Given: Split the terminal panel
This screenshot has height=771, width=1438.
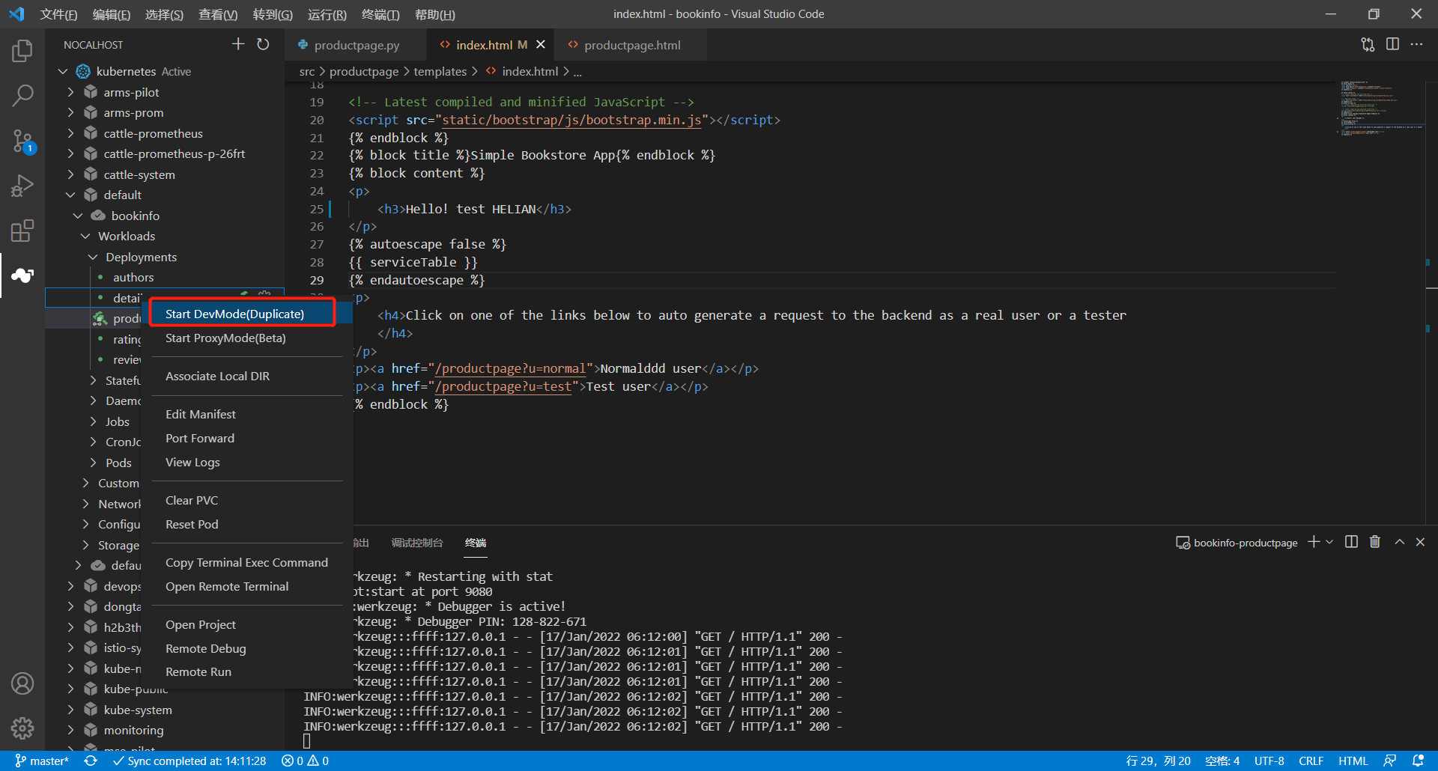Looking at the screenshot, I should 1351,542.
